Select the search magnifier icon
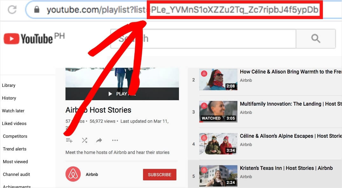 click(316, 38)
